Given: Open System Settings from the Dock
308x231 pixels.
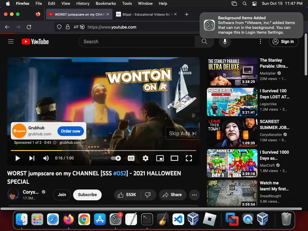Looking at the screenshot, I should [x=115, y=219].
